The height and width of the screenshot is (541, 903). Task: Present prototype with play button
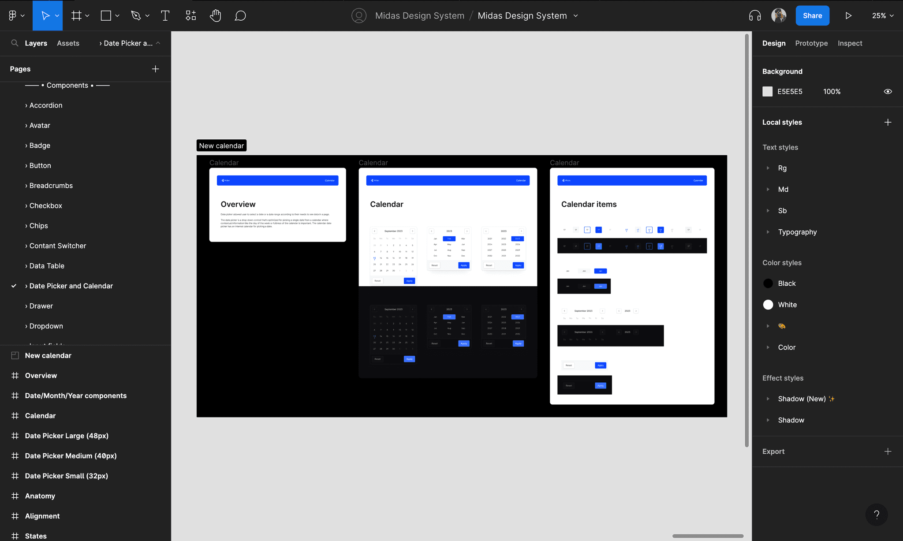click(848, 16)
